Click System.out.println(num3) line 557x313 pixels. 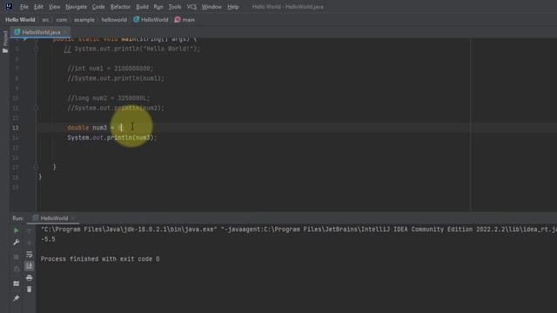(112, 137)
